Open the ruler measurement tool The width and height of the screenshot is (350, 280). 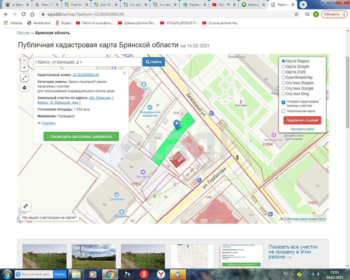26,206
